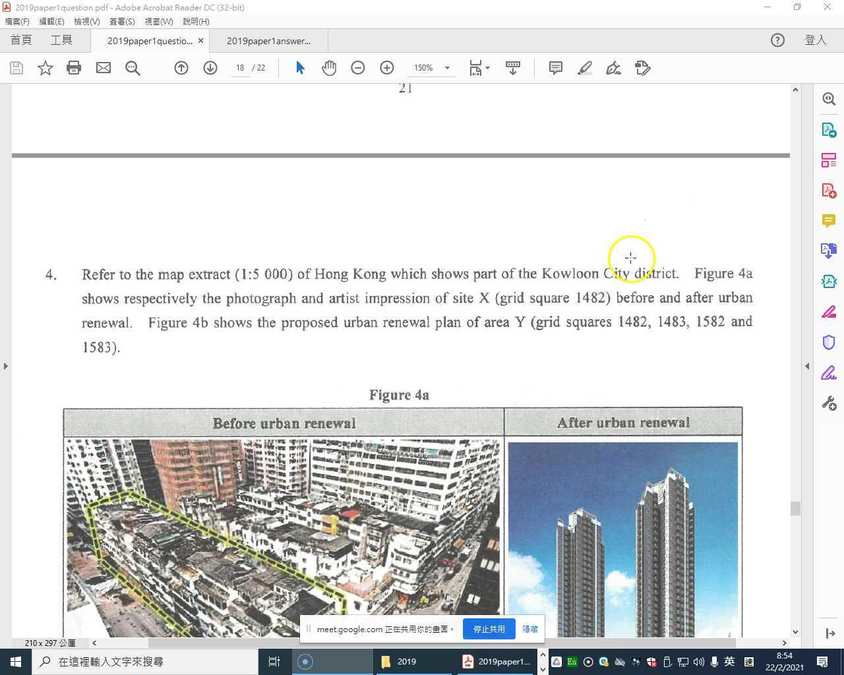Select the Fill & Sign tool
Screen dimensions: 844x675
coord(613,68)
